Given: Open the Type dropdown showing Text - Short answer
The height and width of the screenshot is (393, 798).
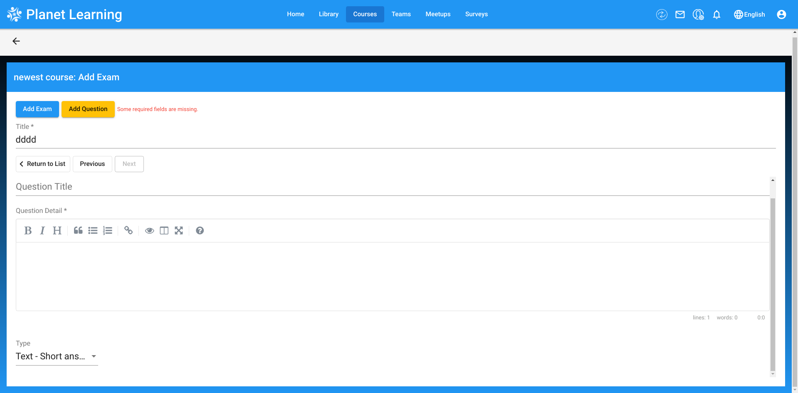Looking at the screenshot, I should (x=57, y=356).
